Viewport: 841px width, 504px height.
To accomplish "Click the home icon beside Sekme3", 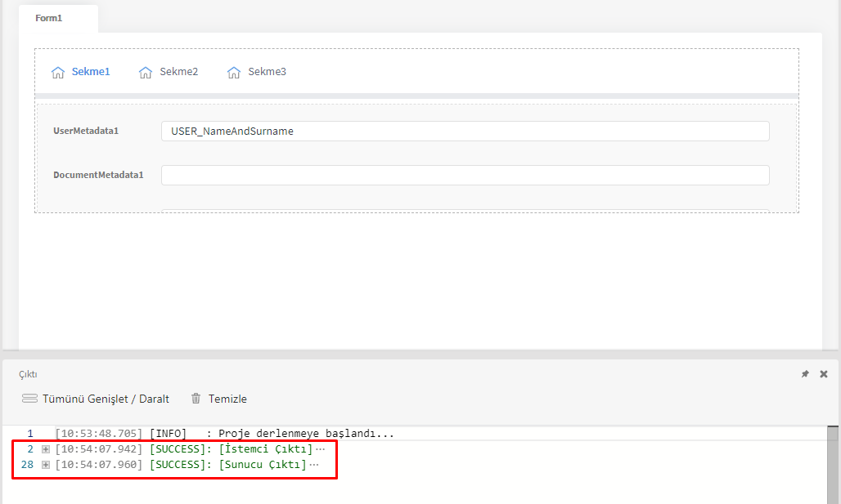I will click(x=234, y=73).
